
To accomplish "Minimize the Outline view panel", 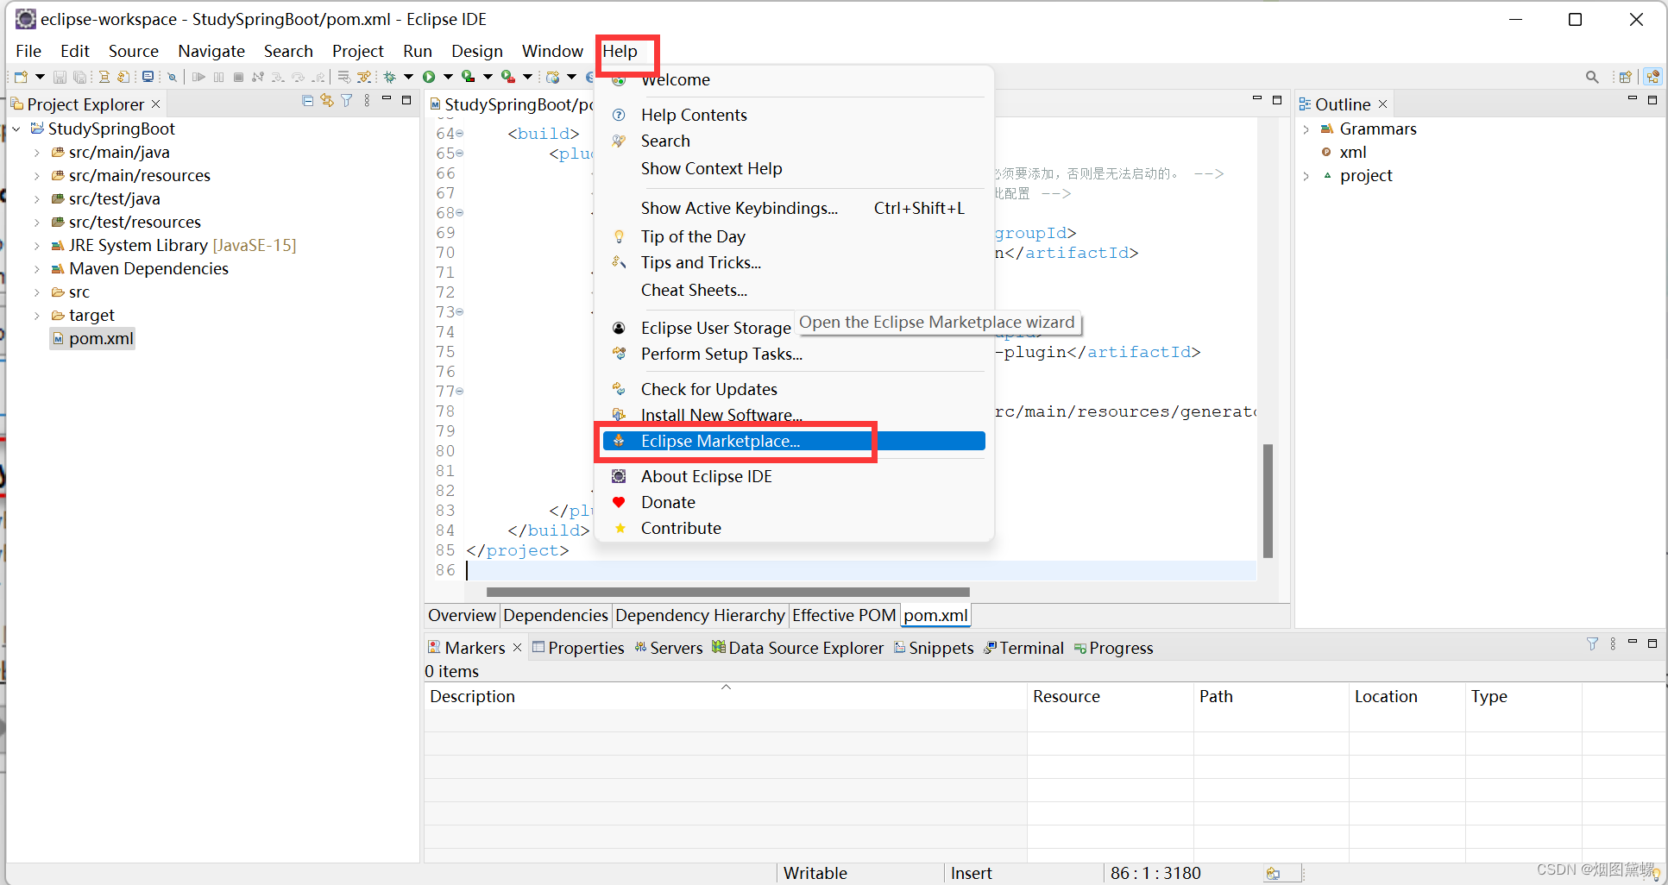I will click(1633, 99).
